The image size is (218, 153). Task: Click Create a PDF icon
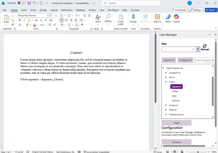121,17
